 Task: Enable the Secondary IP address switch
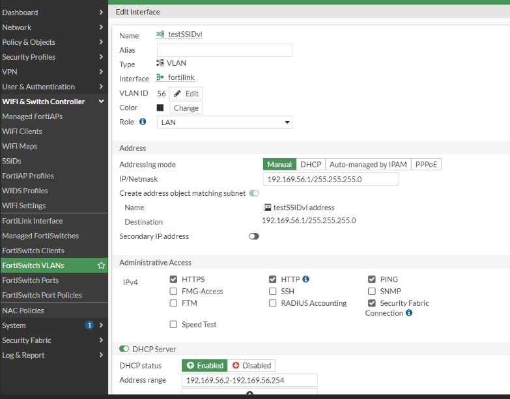pos(254,236)
